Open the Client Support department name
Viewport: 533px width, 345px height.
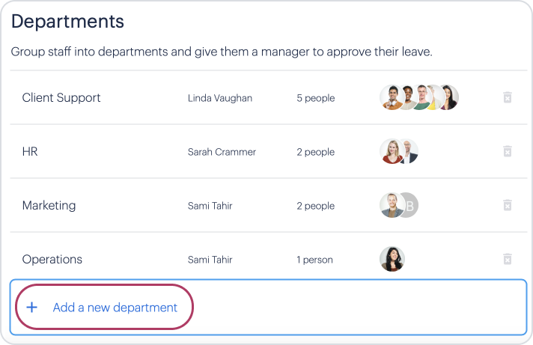pos(61,98)
